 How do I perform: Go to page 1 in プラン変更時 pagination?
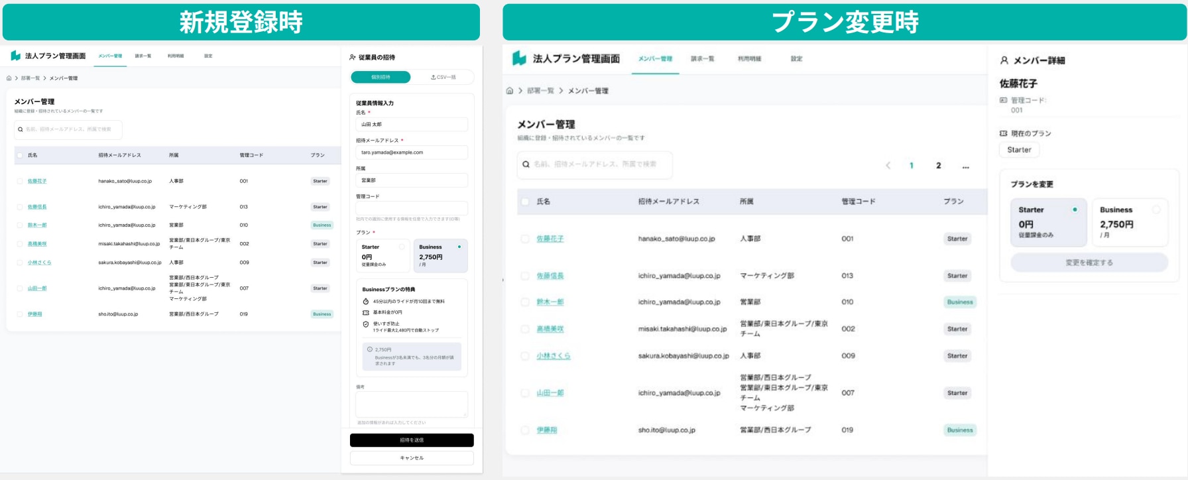point(912,166)
